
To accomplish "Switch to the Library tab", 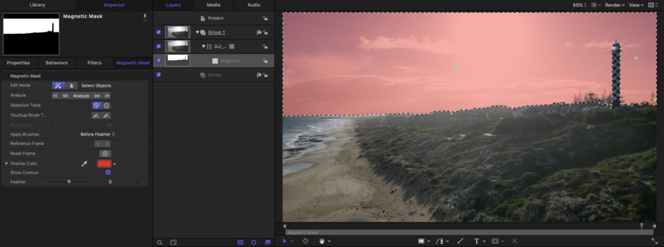I will coord(38,5).
